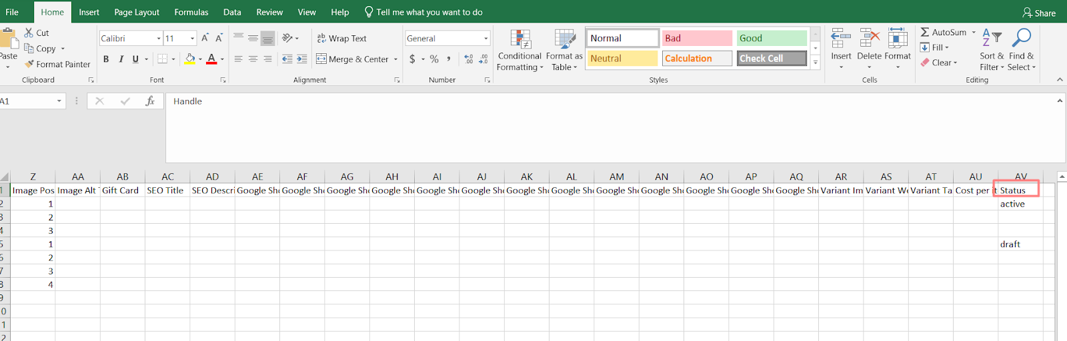
Task: Click Insert cells icon
Action: (x=841, y=39)
